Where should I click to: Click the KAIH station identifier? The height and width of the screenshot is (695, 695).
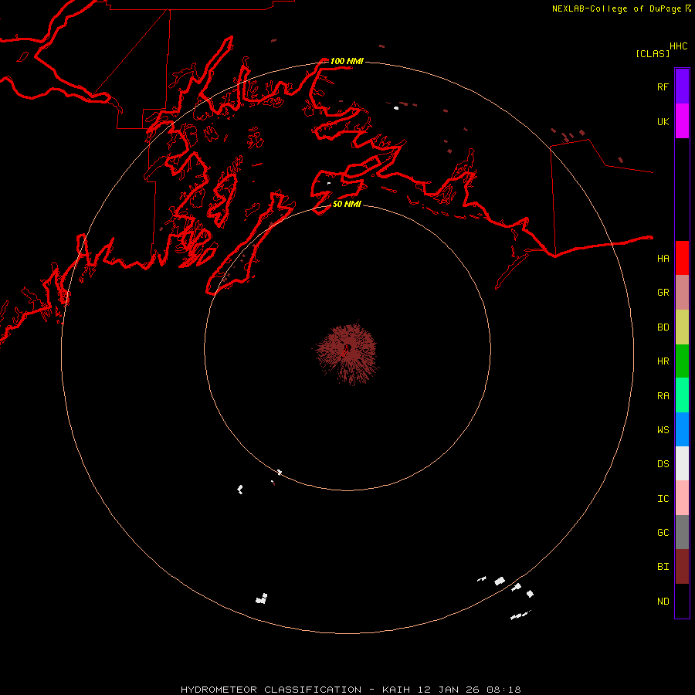pos(398,690)
